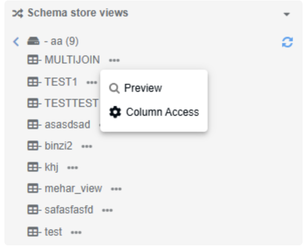The height and width of the screenshot is (252, 307).
Task: Open the three-dot menu next to TEST1
Action: 91,82
